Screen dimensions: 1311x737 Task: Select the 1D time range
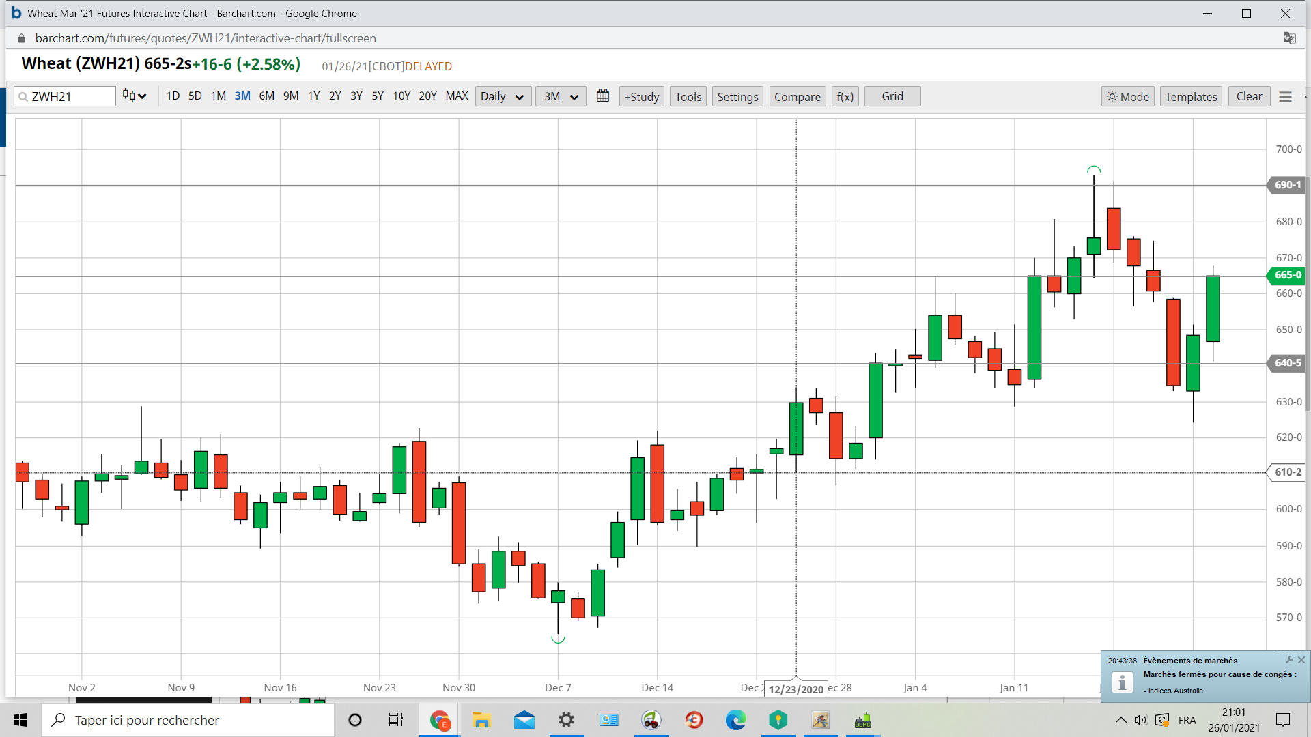coord(173,96)
